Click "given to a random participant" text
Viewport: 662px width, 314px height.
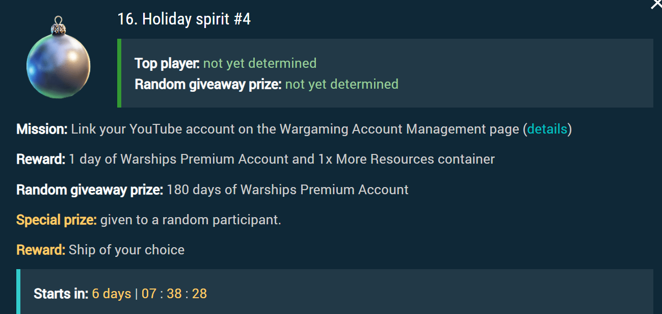click(x=191, y=220)
